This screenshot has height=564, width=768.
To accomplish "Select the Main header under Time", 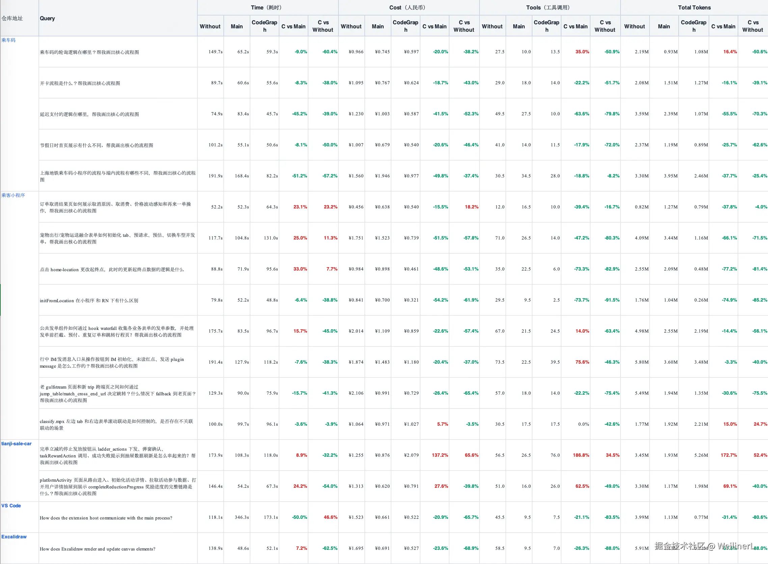I will (237, 26).
